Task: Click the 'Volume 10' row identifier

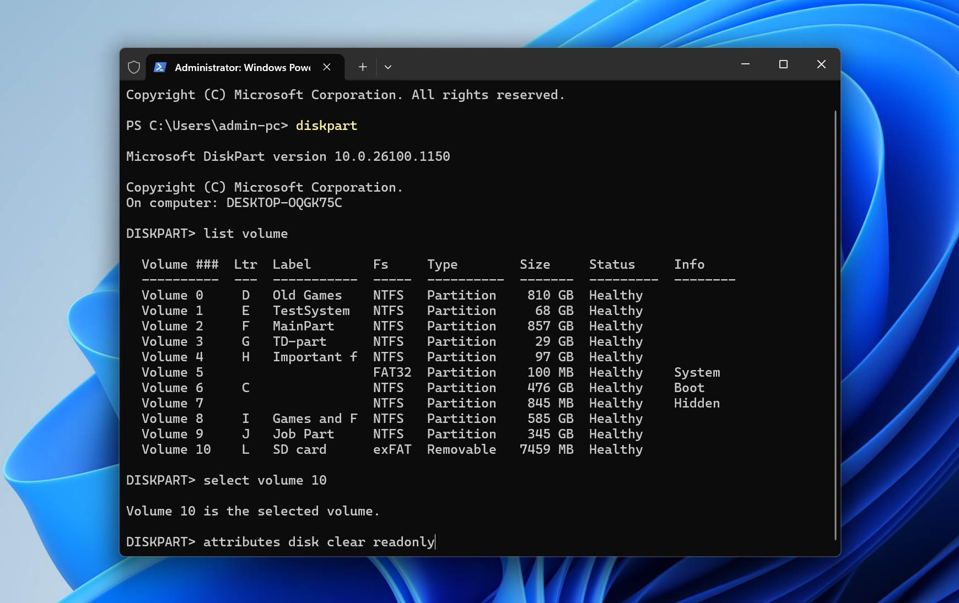Action: [x=176, y=449]
